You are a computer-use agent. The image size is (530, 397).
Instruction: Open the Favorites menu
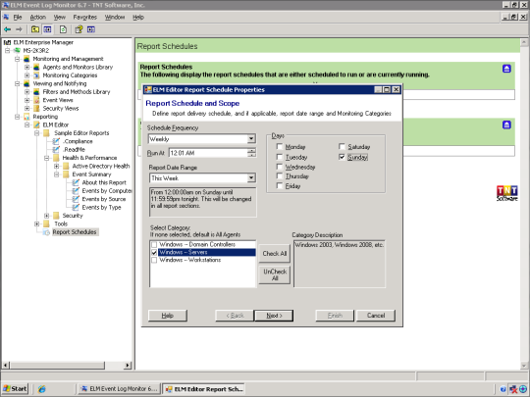click(84, 18)
